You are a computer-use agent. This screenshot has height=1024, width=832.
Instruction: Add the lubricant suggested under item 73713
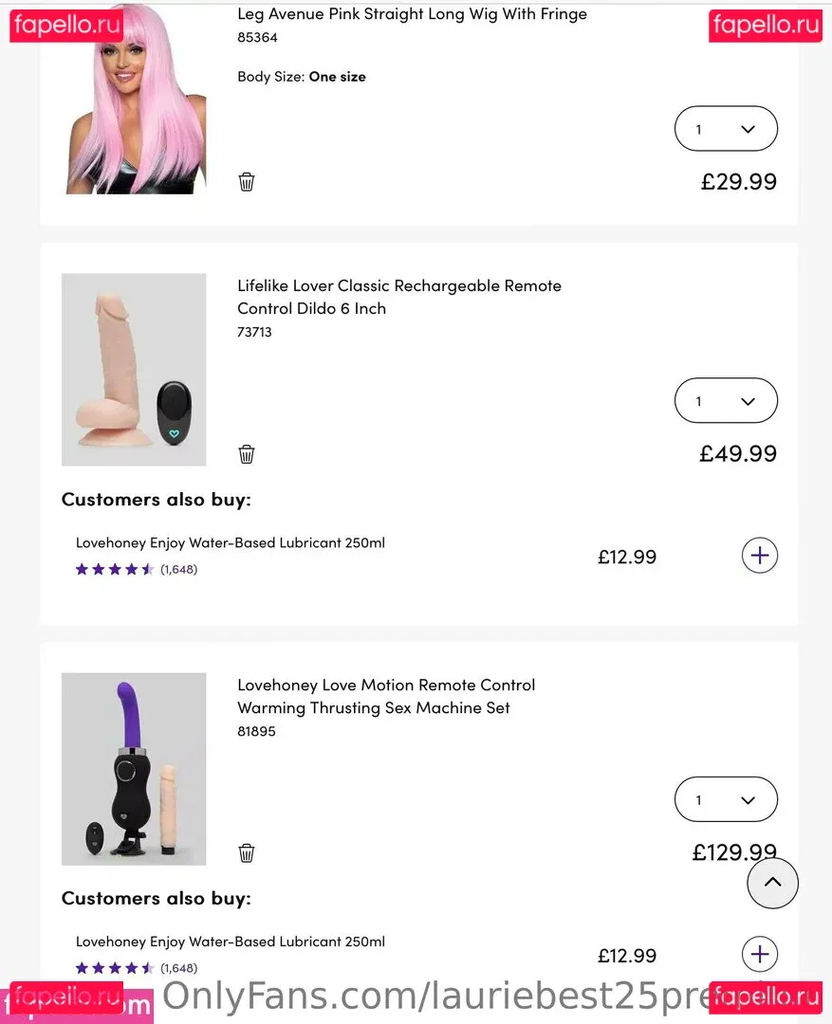pyautogui.click(x=759, y=556)
